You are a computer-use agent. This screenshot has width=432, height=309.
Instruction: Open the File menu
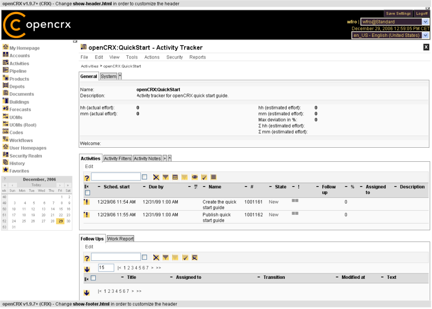[84, 57]
